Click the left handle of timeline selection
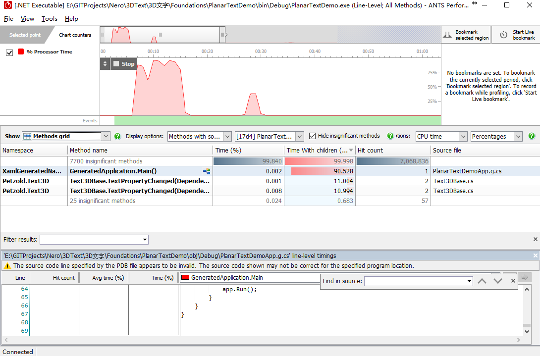This screenshot has height=356, width=540. coord(103,35)
